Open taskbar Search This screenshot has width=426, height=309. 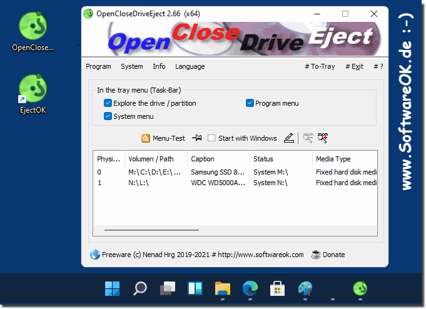(140, 288)
